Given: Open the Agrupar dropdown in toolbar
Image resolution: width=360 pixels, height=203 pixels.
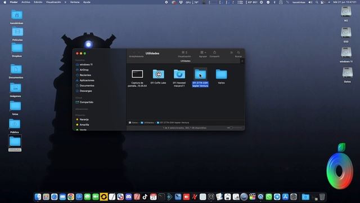Looking at the screenshot, I should click(x=202, y=52).
